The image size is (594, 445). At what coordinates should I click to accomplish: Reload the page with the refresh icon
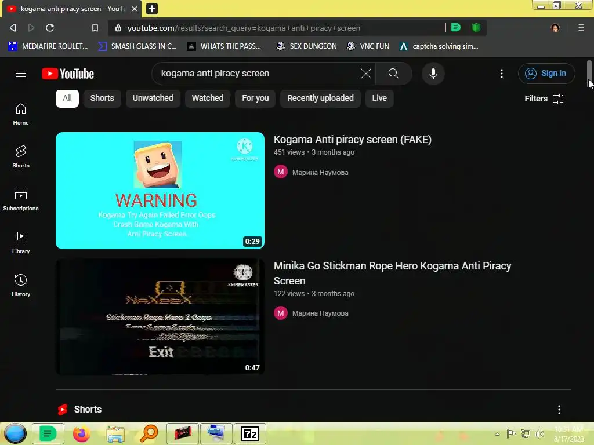click(50, 28)
